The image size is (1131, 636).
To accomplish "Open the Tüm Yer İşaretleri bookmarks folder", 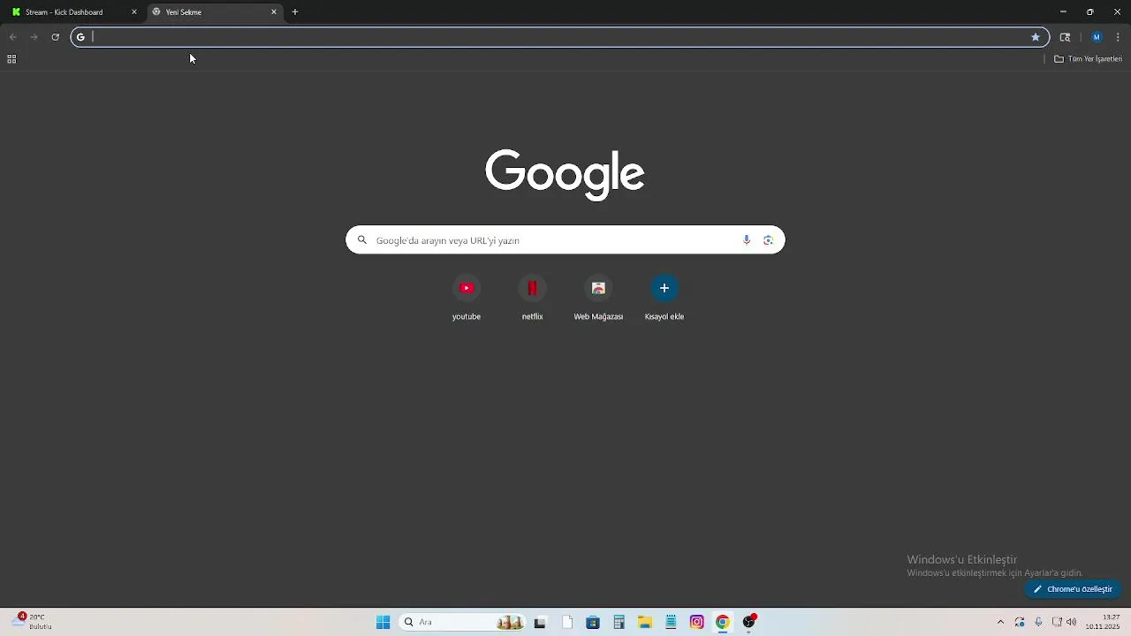I will pyautogui.click(x=1088, y=59).
